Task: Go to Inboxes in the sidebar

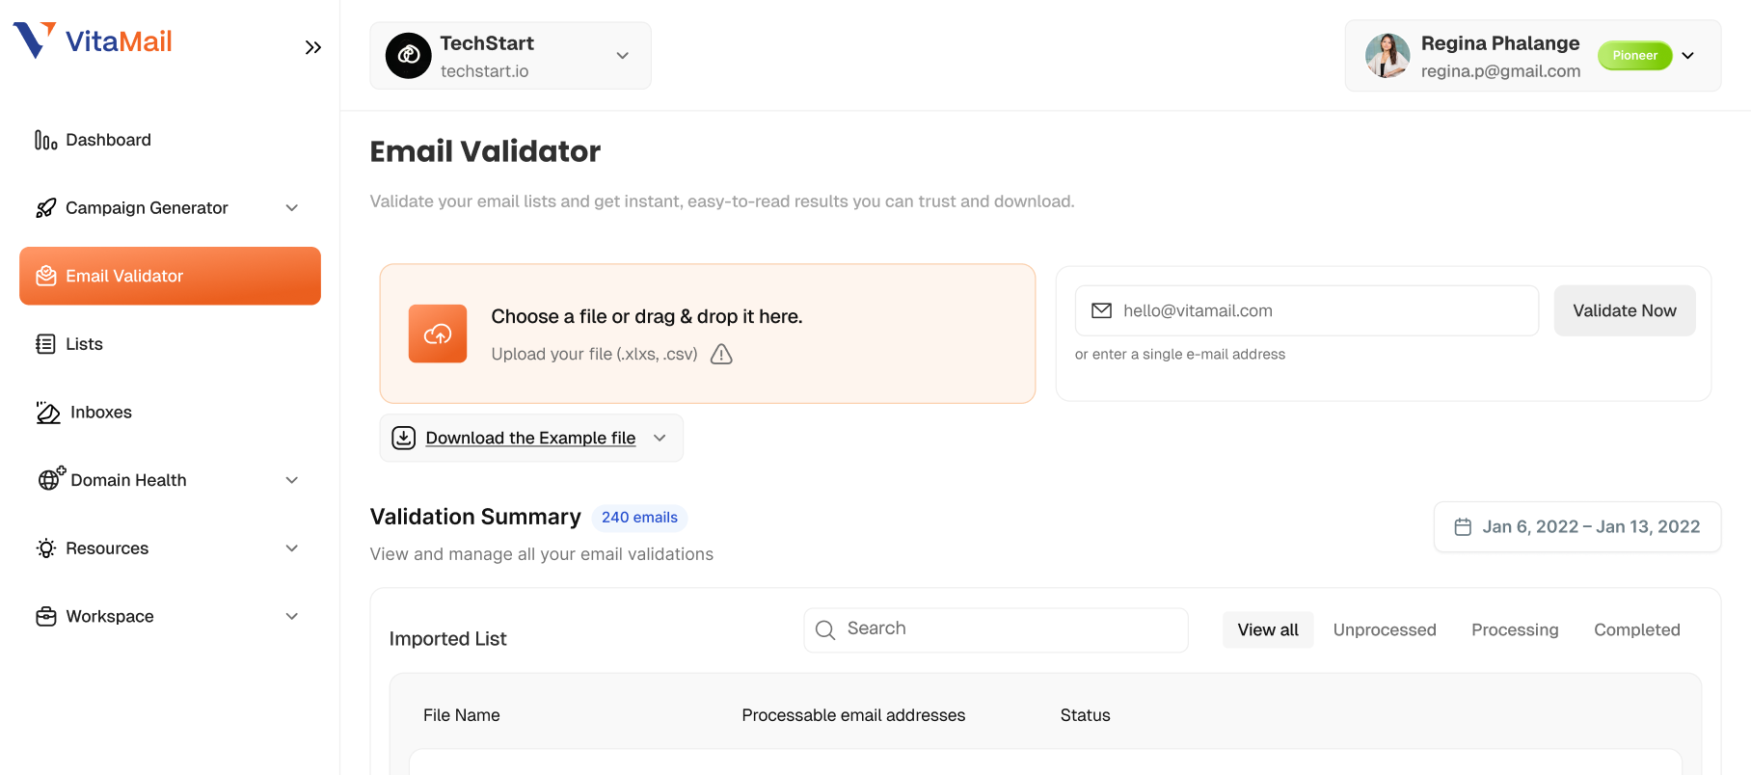Action: point(100,413)
